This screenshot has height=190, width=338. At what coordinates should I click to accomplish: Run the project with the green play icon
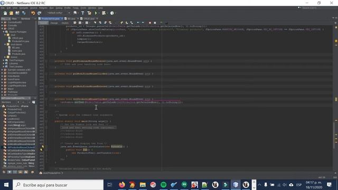(96, 13)
